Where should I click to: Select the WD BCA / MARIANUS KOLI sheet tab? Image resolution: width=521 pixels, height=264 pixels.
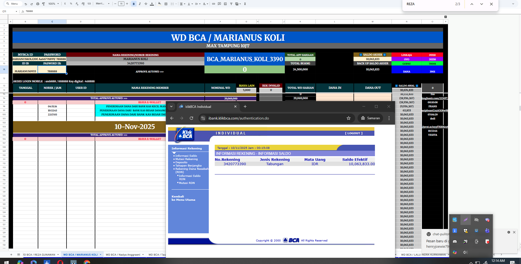click(82, 255)
